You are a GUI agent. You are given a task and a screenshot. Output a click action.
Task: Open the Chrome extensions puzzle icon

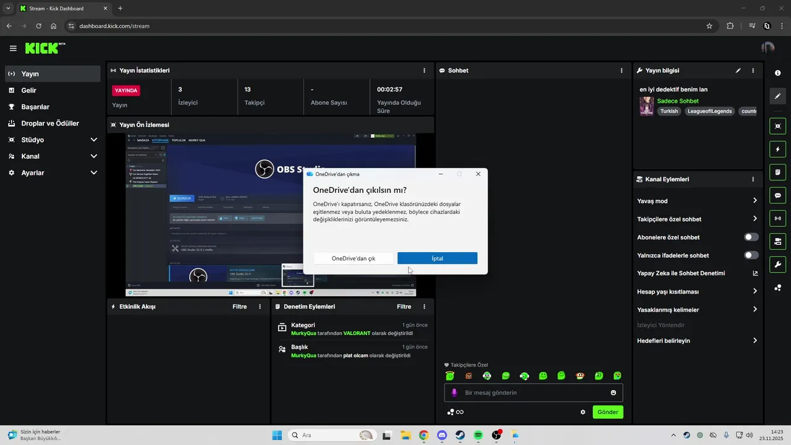click(730, 26)
